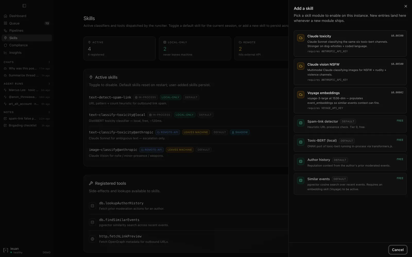Click the Toxic-BERT chip icon
Image resolution: width=412 pixels, height=257 pixels.
pos(301,142)
